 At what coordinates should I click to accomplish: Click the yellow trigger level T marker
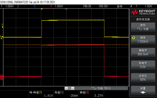tap(2, 26)
